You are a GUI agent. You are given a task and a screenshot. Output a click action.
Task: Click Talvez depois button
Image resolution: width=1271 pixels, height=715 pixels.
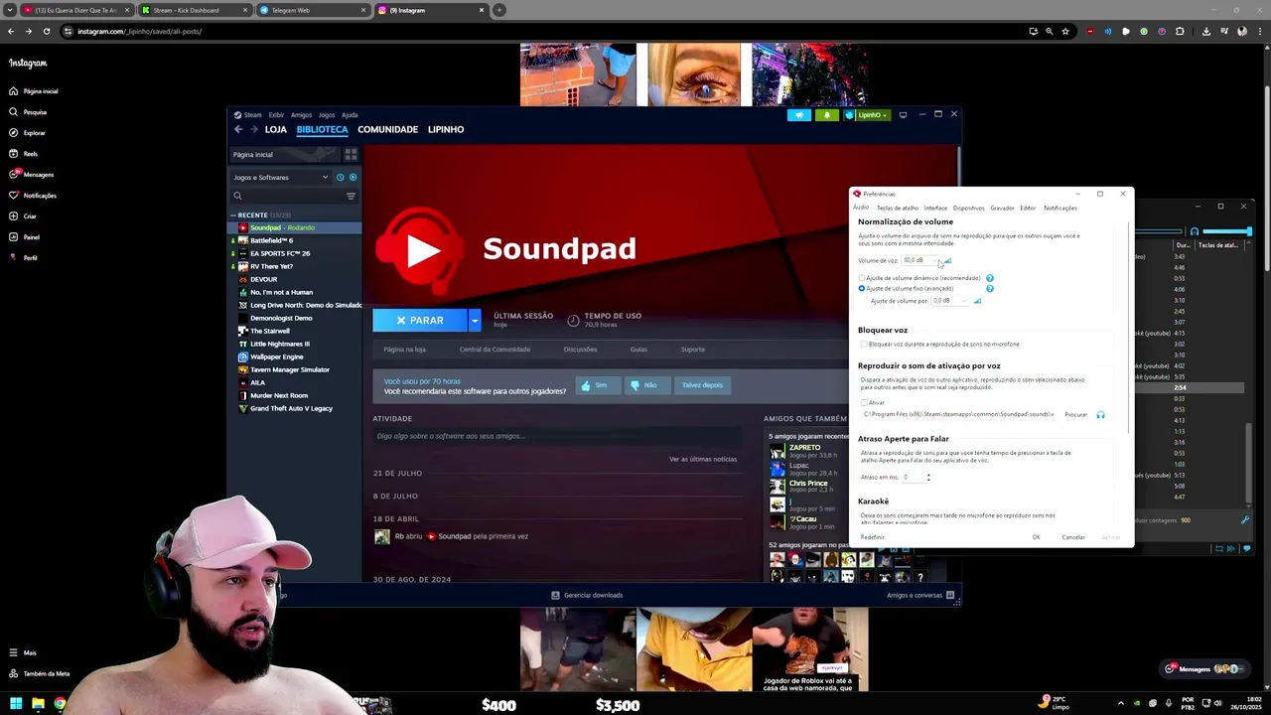pos(702,385)
